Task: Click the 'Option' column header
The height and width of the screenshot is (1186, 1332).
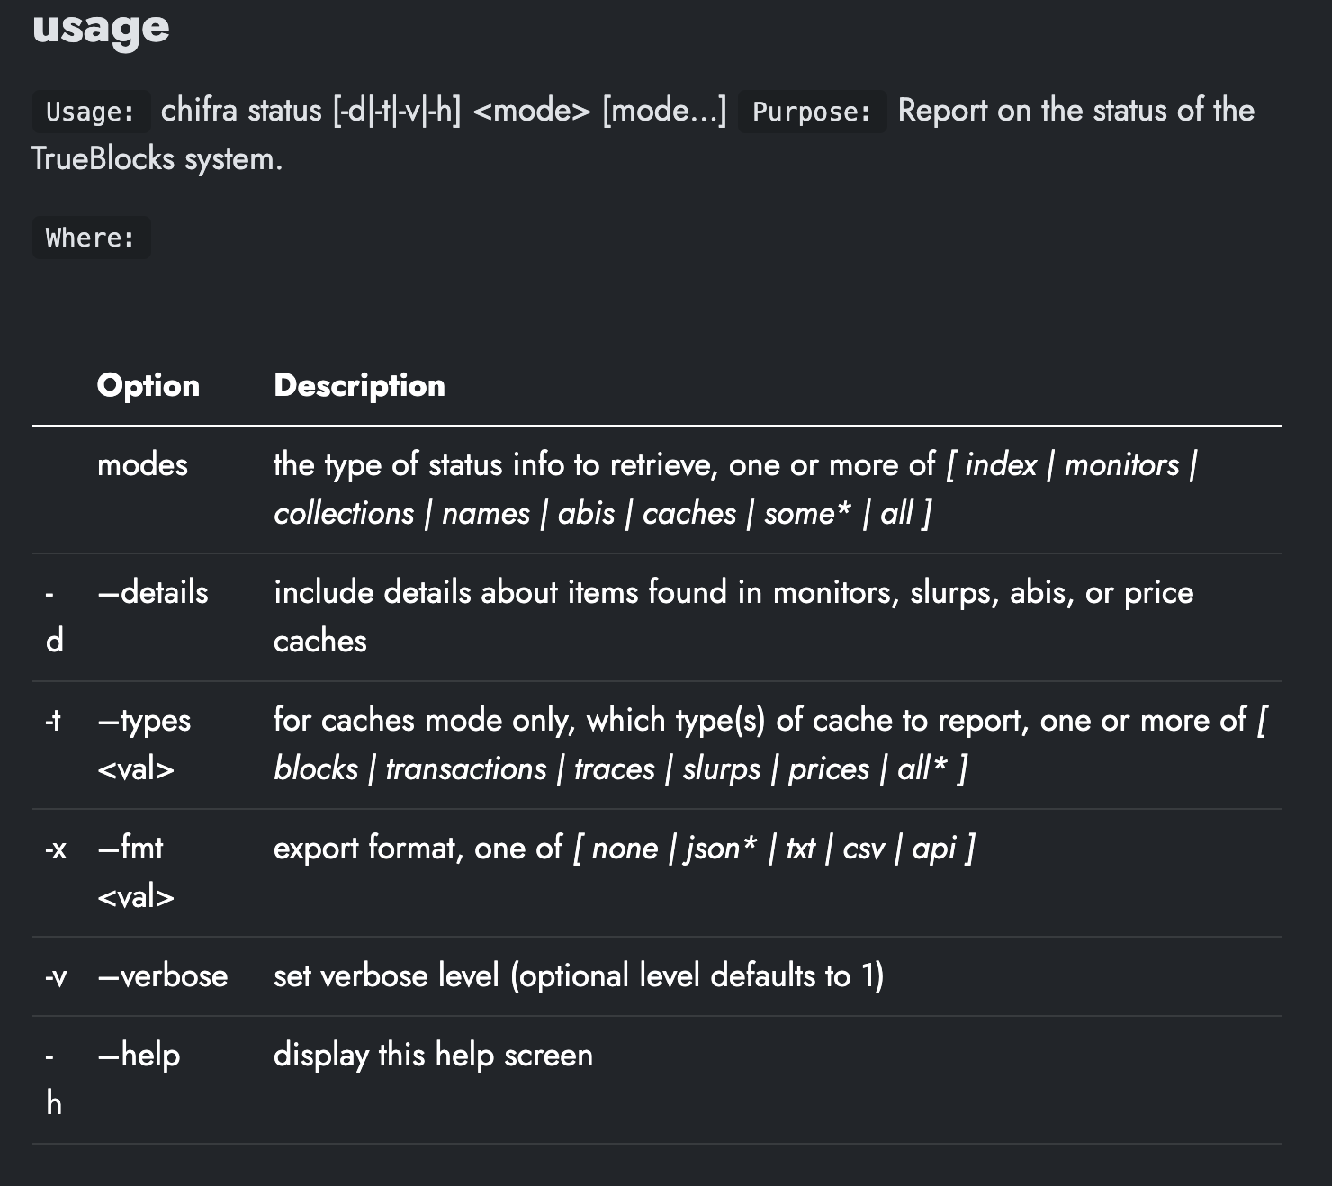Action: point(148,385)
